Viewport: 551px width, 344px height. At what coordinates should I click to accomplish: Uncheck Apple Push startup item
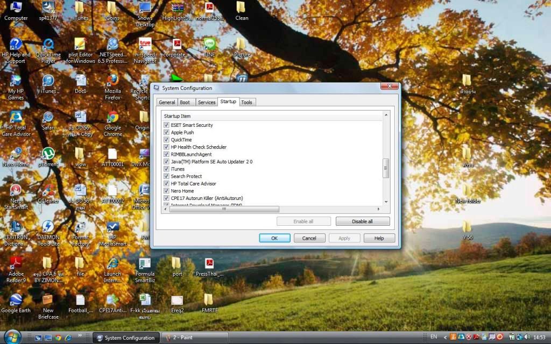(167, 132)
